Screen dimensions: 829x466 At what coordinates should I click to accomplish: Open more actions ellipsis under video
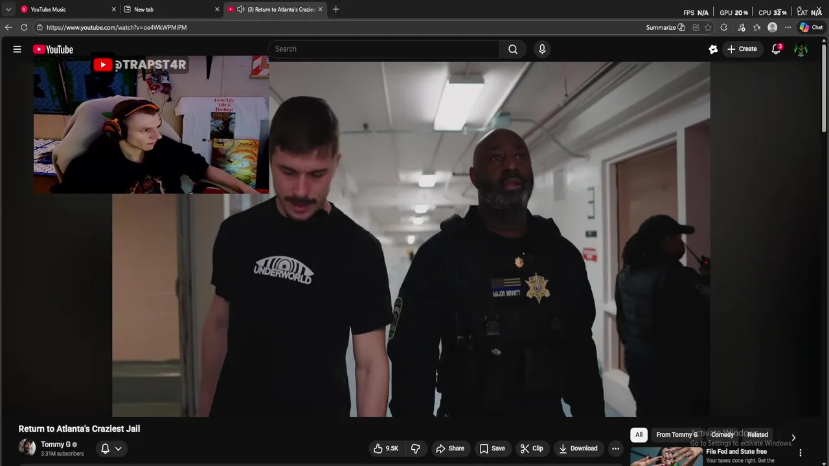[x=615, y=449]
